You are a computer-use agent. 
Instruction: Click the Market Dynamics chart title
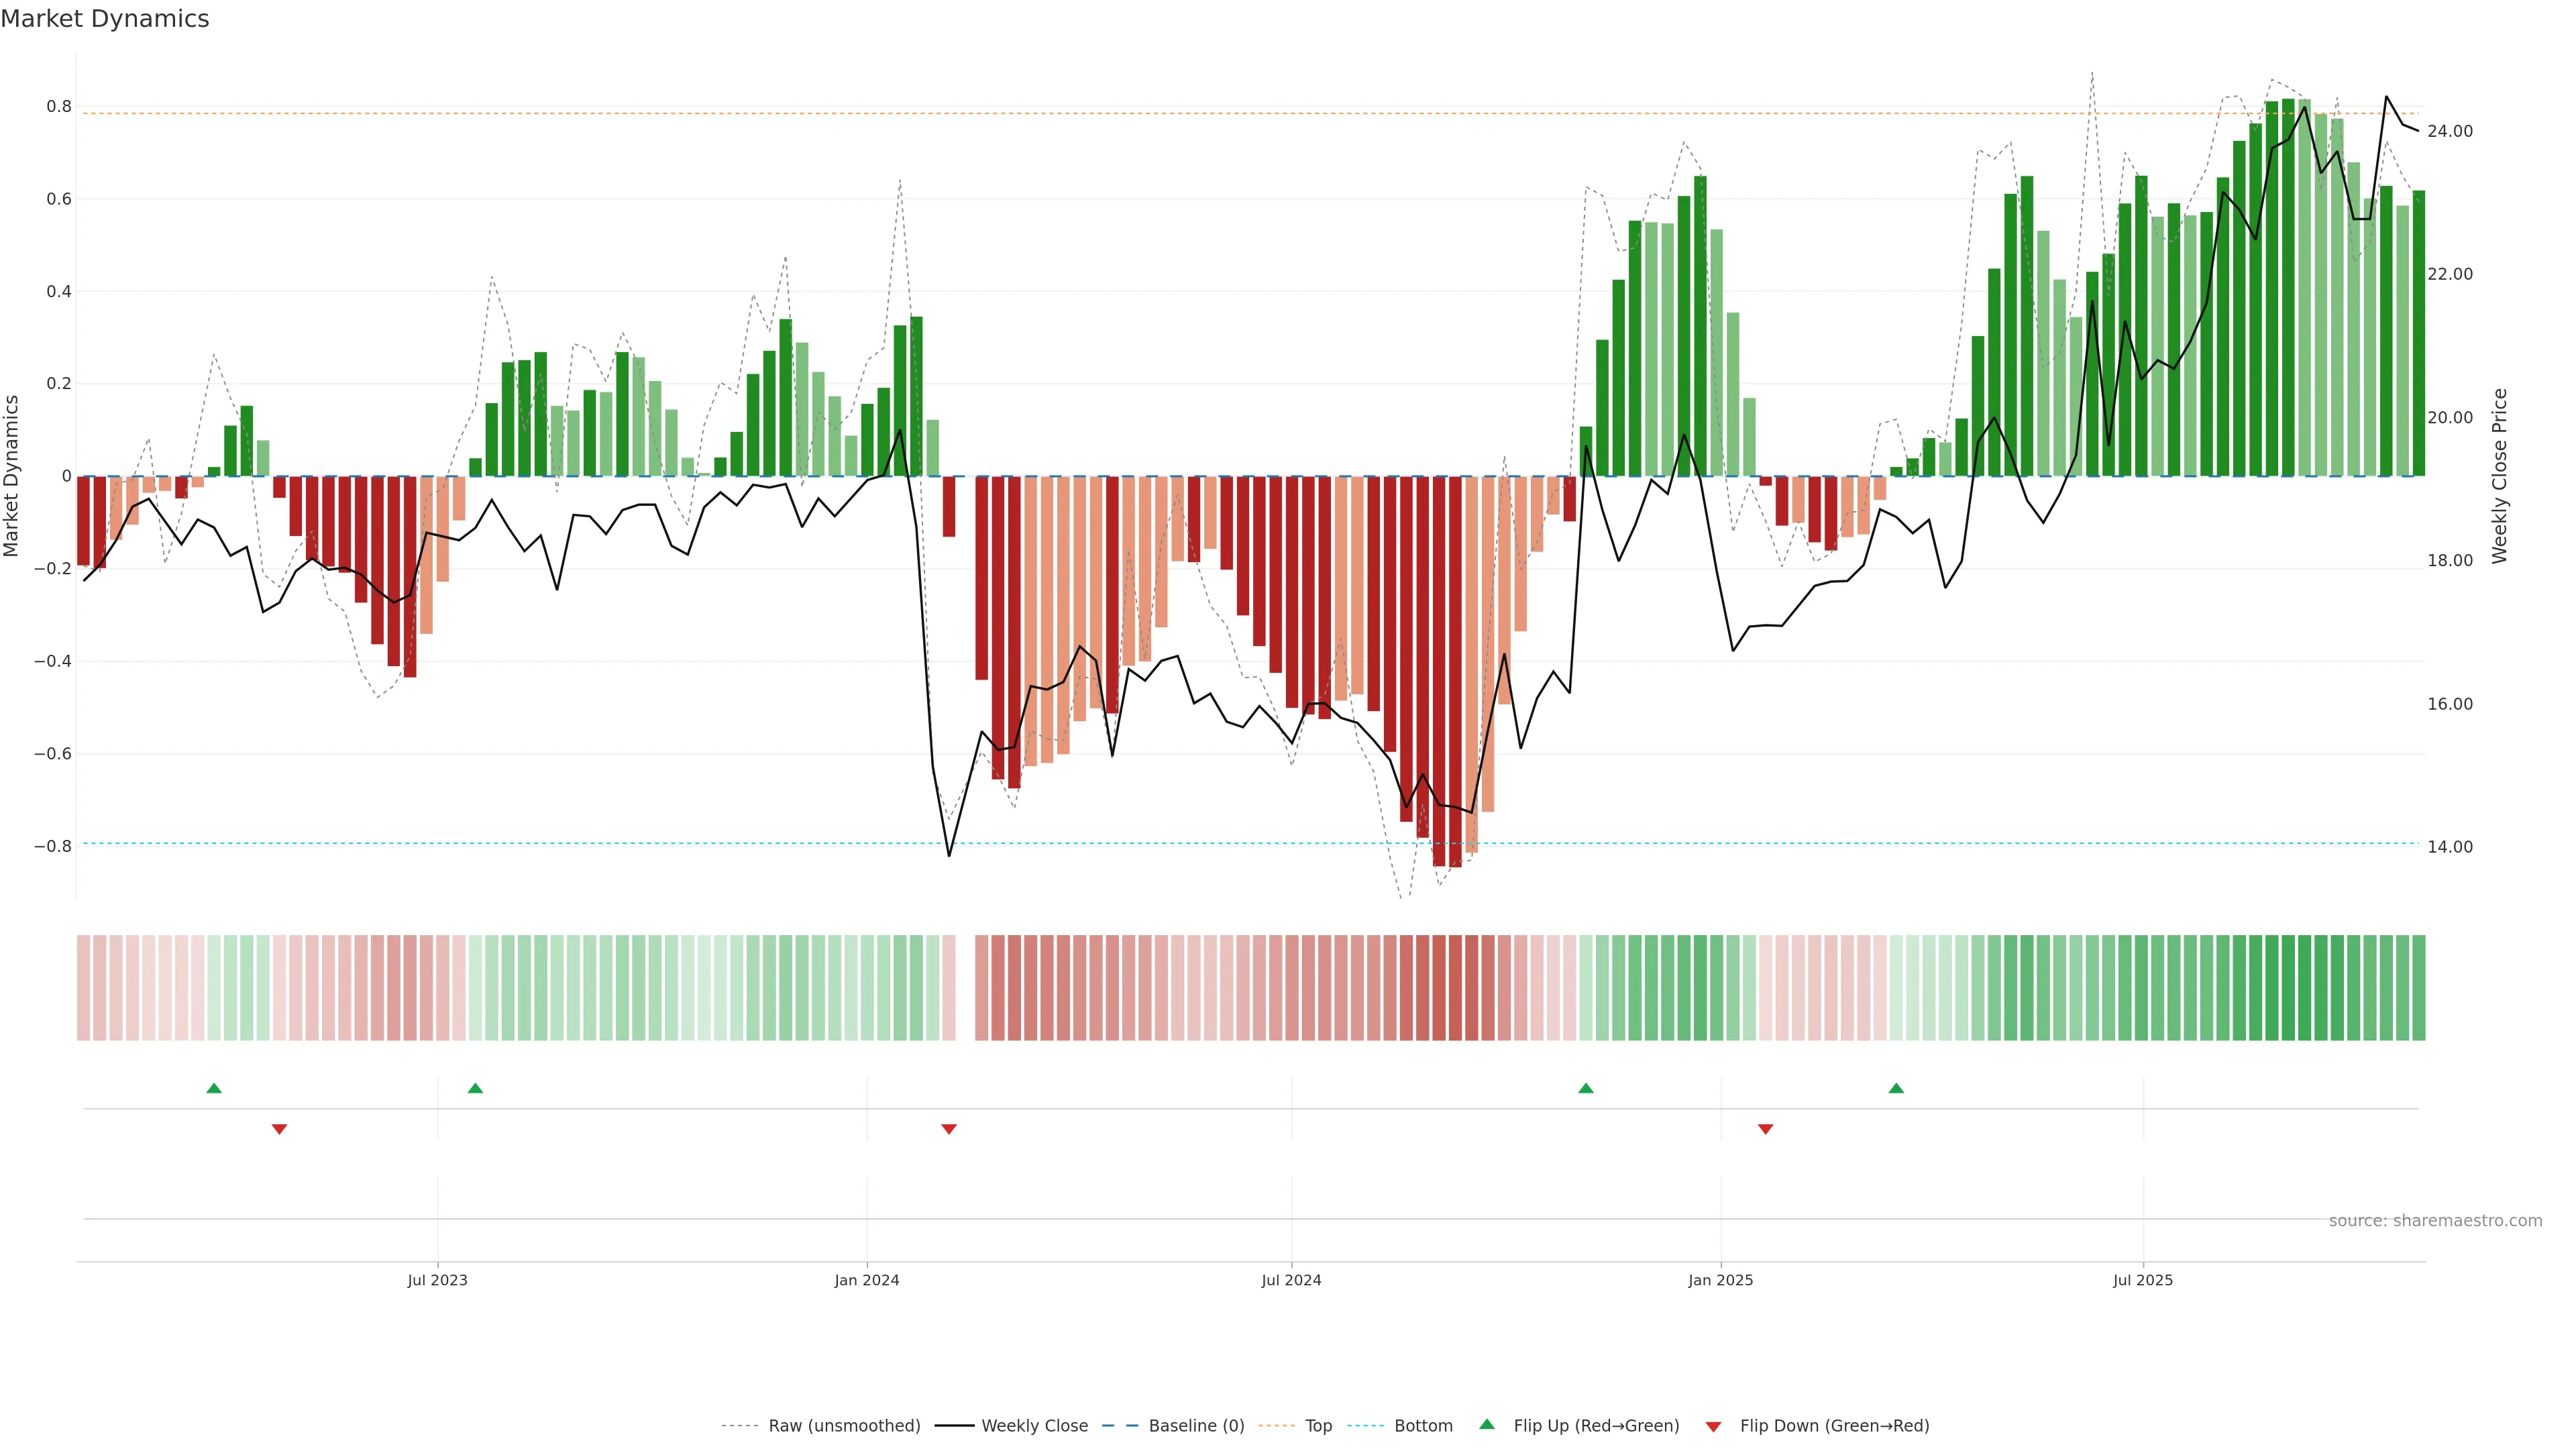(x=105, y=19)
